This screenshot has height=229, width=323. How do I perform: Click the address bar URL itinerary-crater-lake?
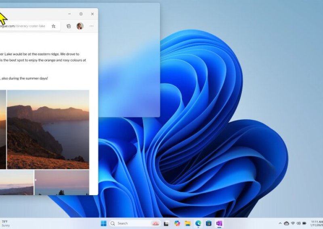[30, 26]
